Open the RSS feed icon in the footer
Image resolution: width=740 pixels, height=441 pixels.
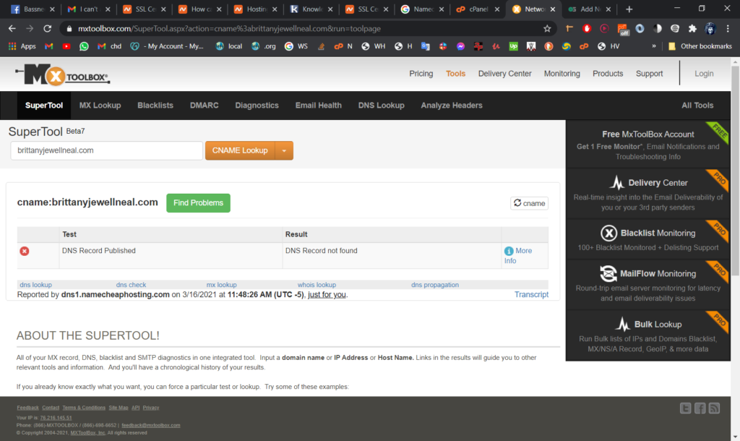(x=714, y=408)
